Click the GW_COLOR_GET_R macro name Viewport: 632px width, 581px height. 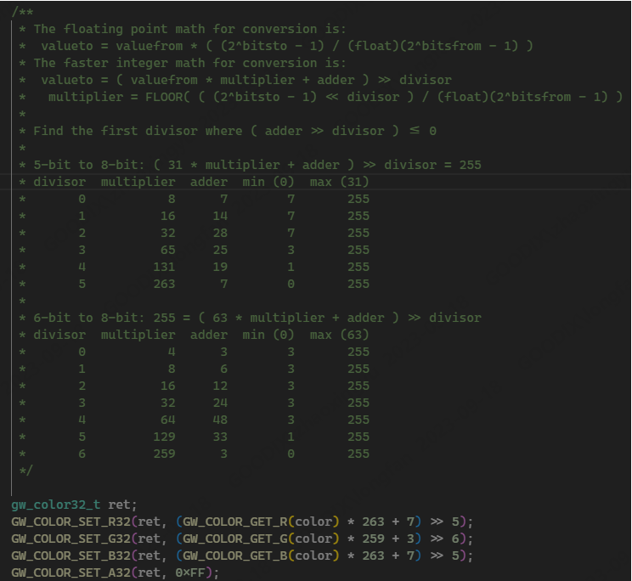click(x=235, y=522)
